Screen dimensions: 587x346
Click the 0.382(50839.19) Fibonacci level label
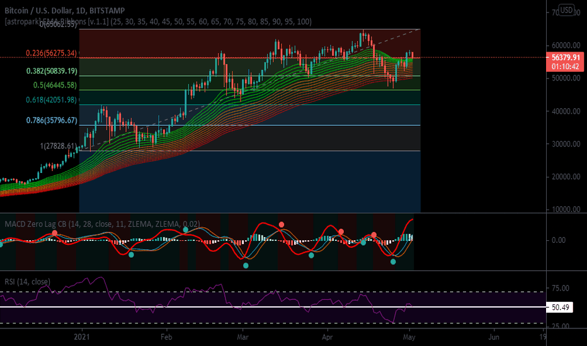[52, 71]
